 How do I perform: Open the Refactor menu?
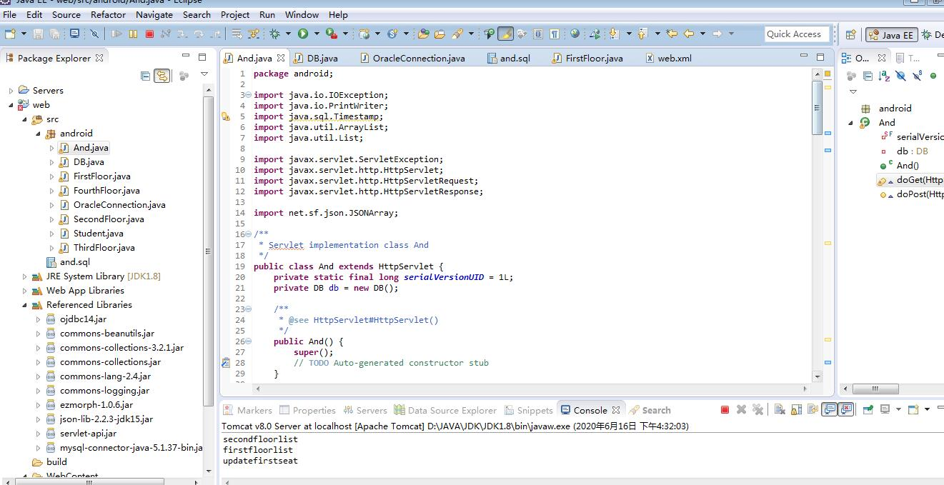(x=108, y=14)
